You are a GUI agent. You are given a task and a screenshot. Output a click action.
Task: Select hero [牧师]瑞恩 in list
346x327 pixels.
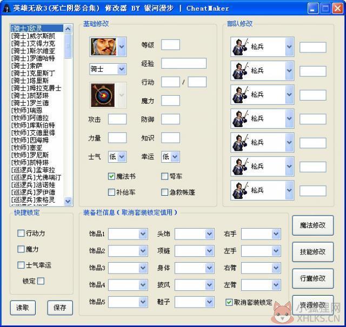pyautogui.click(x=37, y=110)
